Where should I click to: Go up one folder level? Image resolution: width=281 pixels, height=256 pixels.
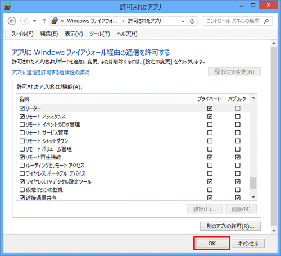(x=44, y=21)
